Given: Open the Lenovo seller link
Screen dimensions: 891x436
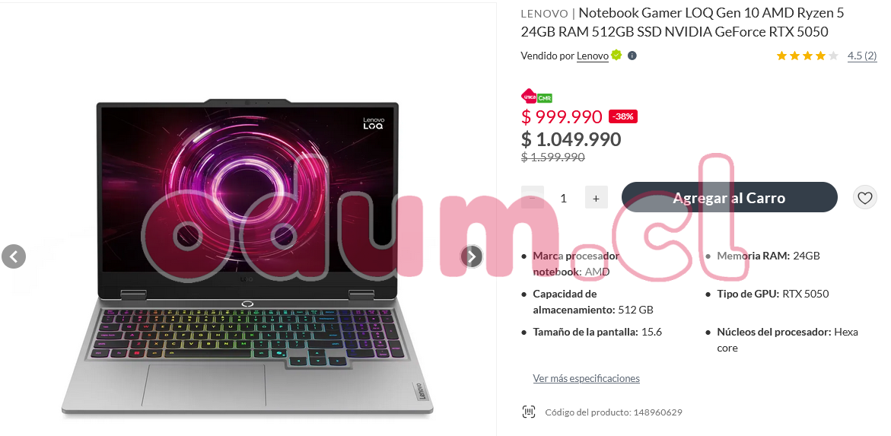Looking at the screenshot, I should pos(593,56).
